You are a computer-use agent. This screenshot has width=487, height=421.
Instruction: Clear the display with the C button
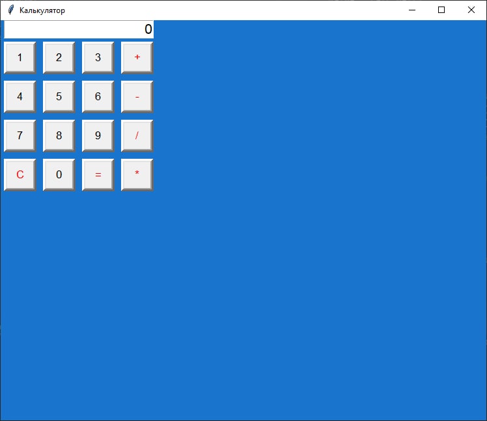20,175
